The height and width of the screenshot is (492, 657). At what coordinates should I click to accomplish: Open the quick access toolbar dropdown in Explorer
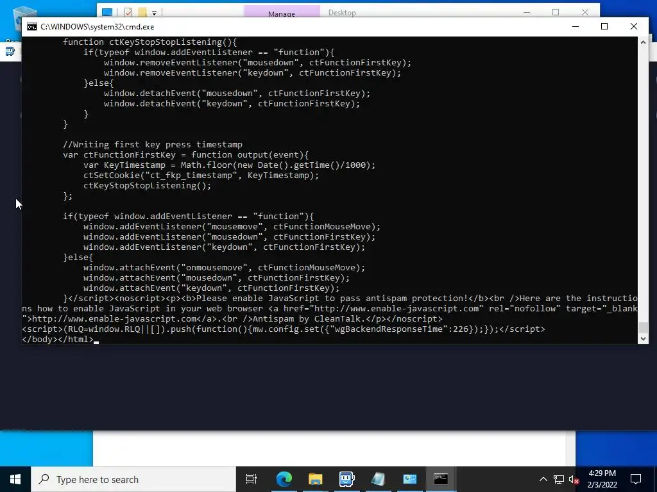154,13
